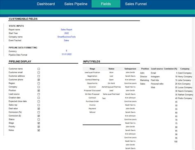Click the Carol Company cell
This screenshot has height=150, width=195.
(x=185, y=73)
